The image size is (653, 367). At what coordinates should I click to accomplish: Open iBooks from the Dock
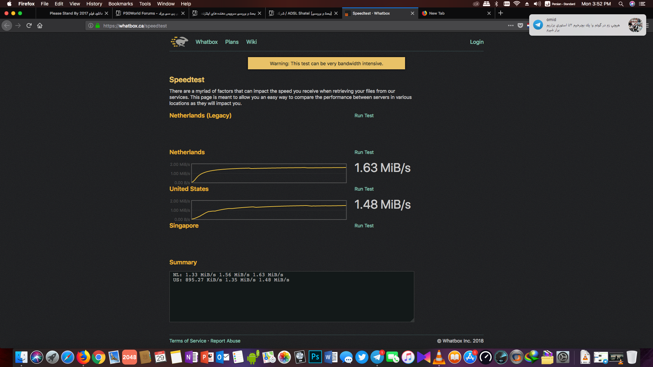pyautogui.click(x=455, y=357)
